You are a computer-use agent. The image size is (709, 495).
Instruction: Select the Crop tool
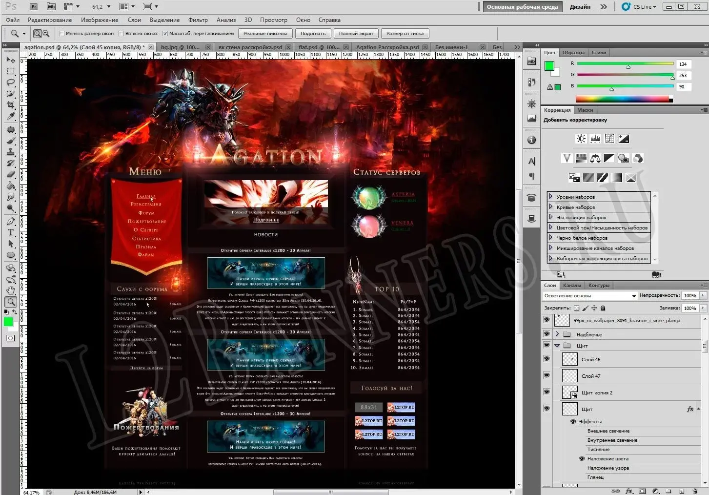11,105
